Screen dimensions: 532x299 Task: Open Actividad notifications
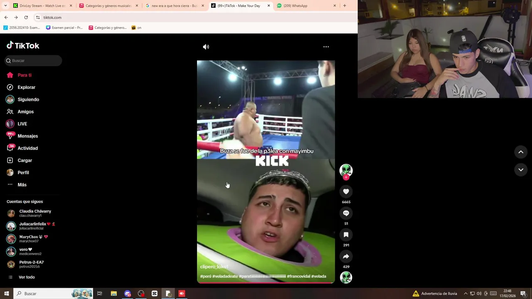tap(22, 148)
